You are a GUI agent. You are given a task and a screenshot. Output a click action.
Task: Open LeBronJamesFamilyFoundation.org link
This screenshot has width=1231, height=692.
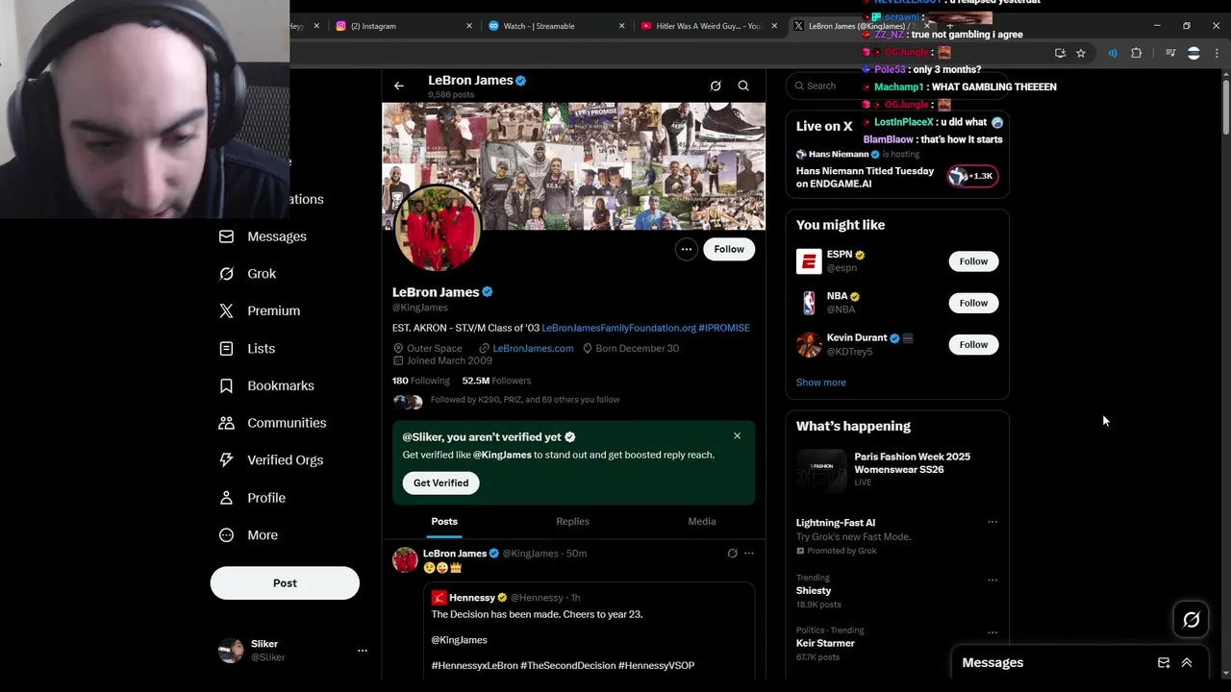point(618,328)
